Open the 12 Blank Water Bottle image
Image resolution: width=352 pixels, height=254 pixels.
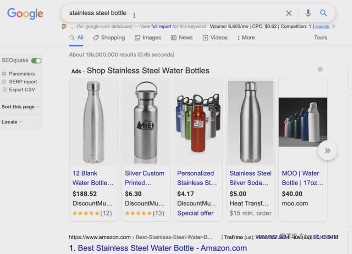pyautogui.click(x=93, y=122)
